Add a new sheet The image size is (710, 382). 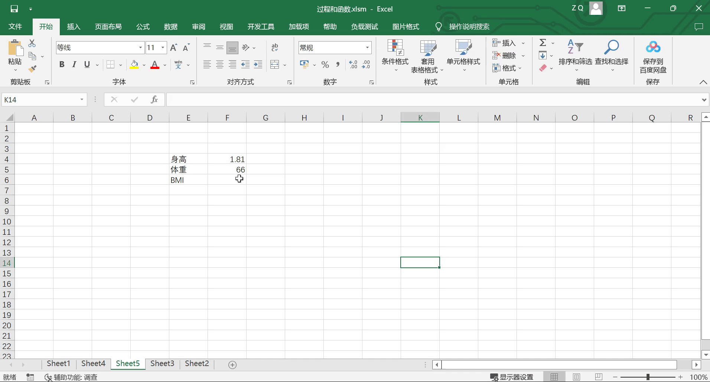pos(232,365)
